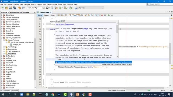Screen dimensions: 173x97
Task: Open the Run Project dropdown arrow
Action: coord(62,8)
